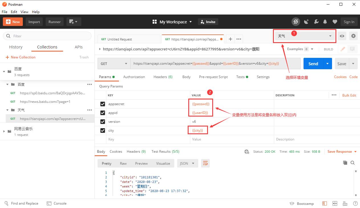Click the Bulk Edit link

349,95
